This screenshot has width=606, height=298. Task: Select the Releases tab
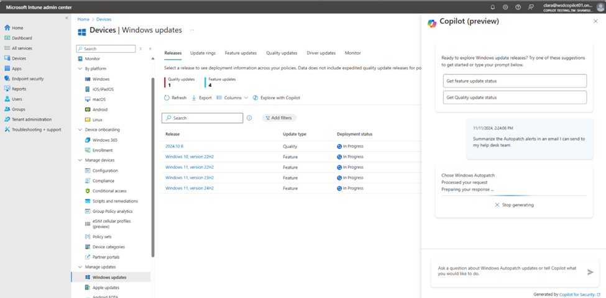coord(173,53)
